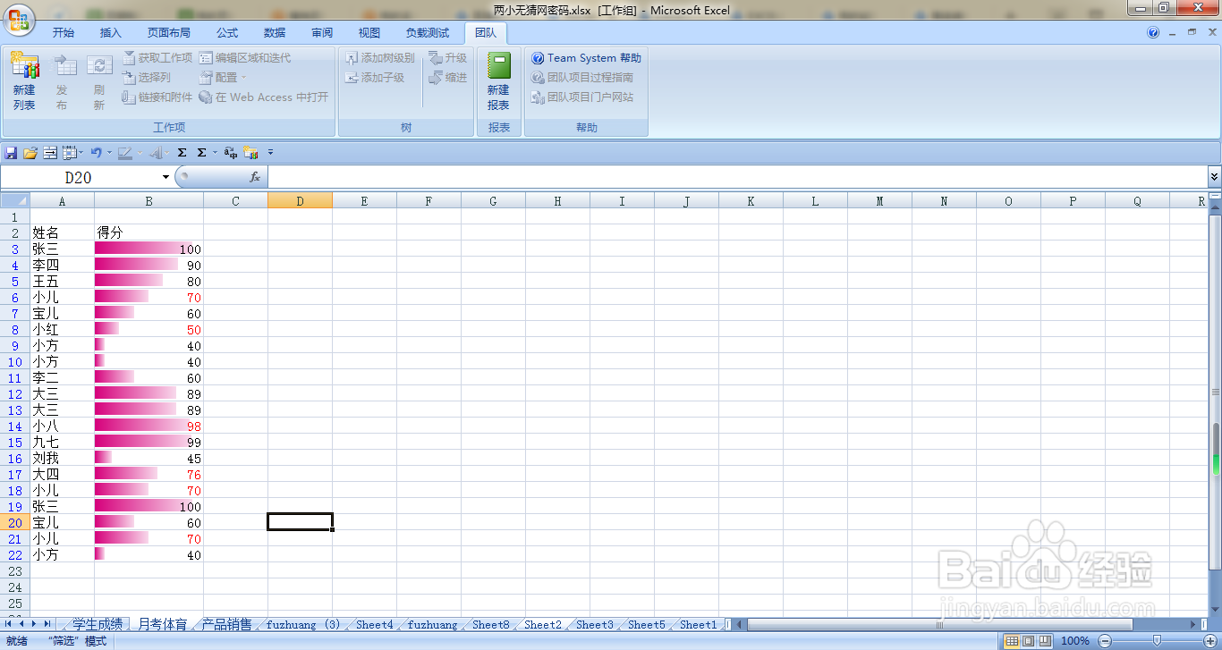Click the Office button logo
Image resolution: width=1222 pixels, height=650 pixels.
tap(18, 19)
